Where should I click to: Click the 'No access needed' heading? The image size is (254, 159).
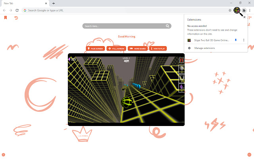tap(197, 26)
